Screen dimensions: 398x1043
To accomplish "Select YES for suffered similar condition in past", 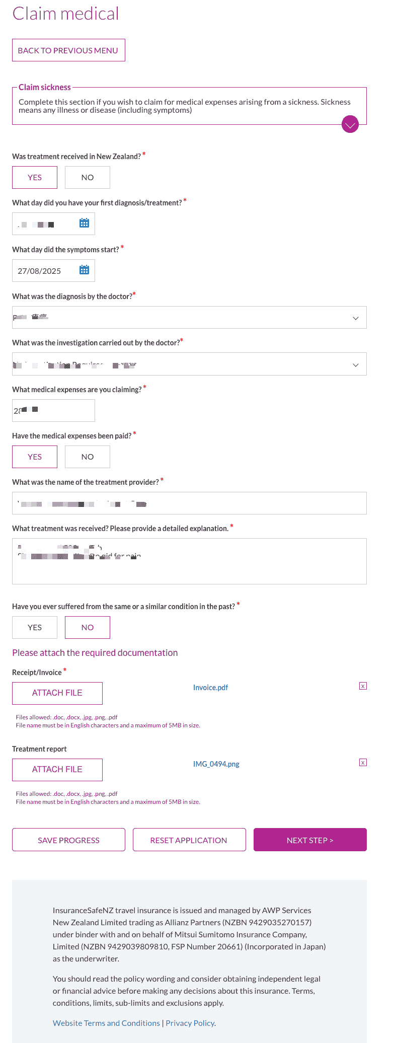I will click(x=34, y=627).
